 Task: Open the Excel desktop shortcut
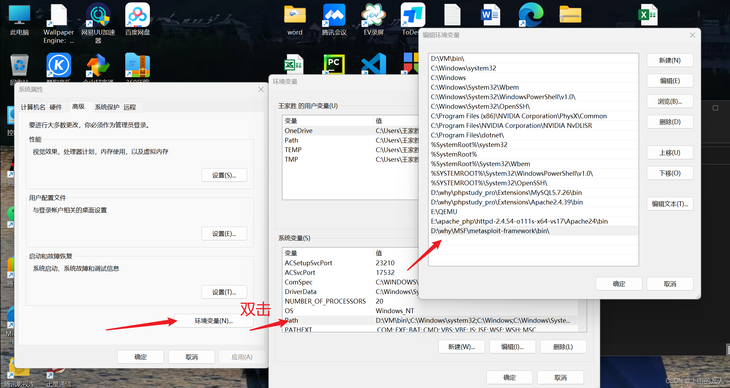tap(648, 15)
